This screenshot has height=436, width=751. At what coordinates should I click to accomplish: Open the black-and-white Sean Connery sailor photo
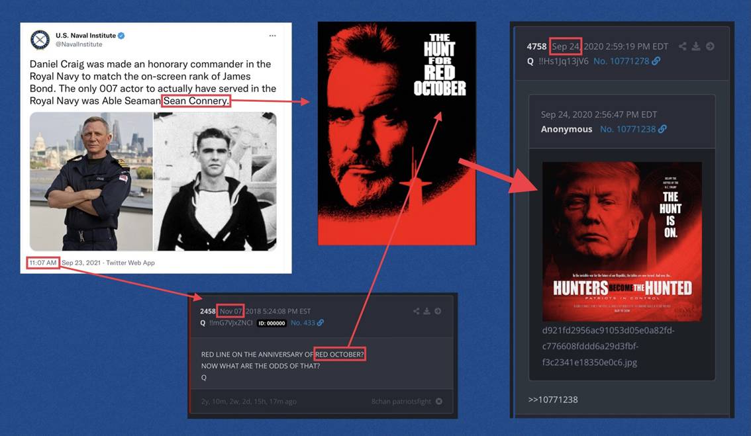click(x=215, y=181)
